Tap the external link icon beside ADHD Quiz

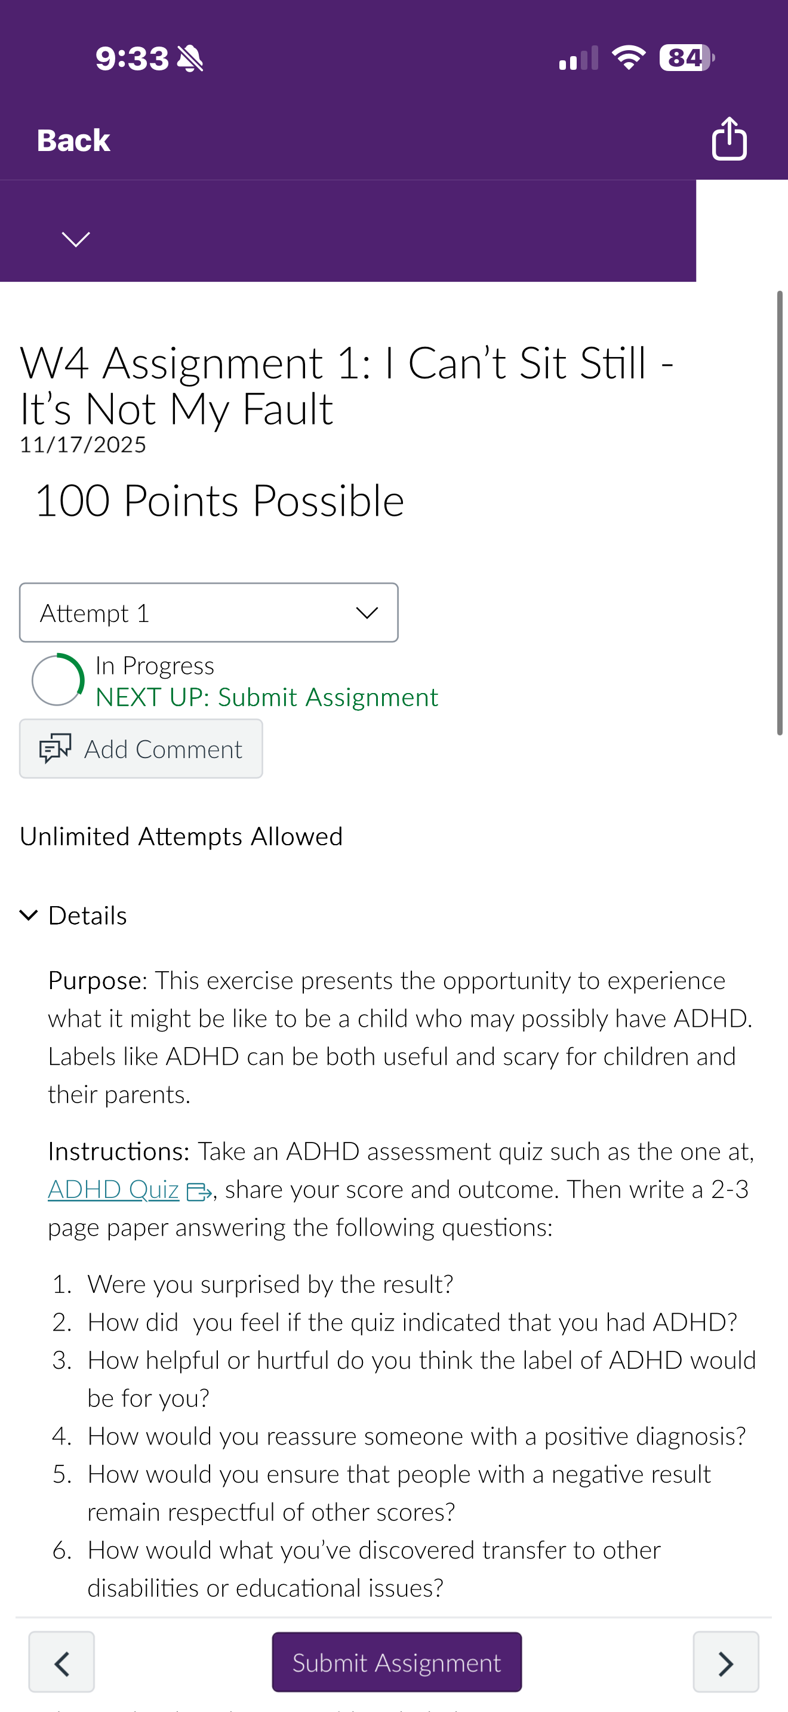coord(199,1191)
